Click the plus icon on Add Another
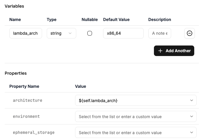Image resolution: width=203 pixels, height=140 pixels. [x=160, y=51]
